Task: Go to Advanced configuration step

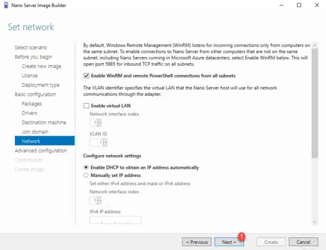Action: [41, 151]
